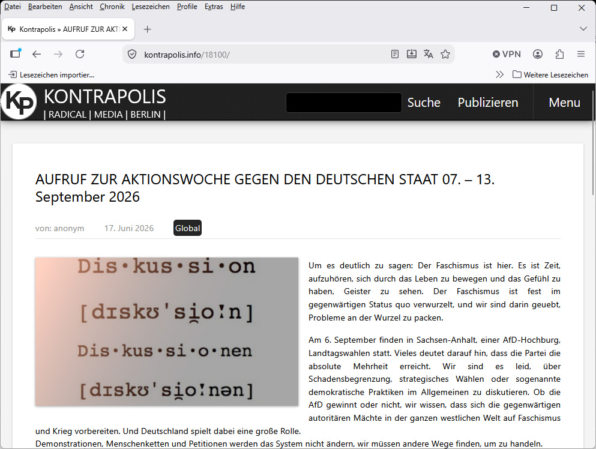
Task: Click Lesezeichen importieren bookmark item
Action: click(x=52, y=75)
